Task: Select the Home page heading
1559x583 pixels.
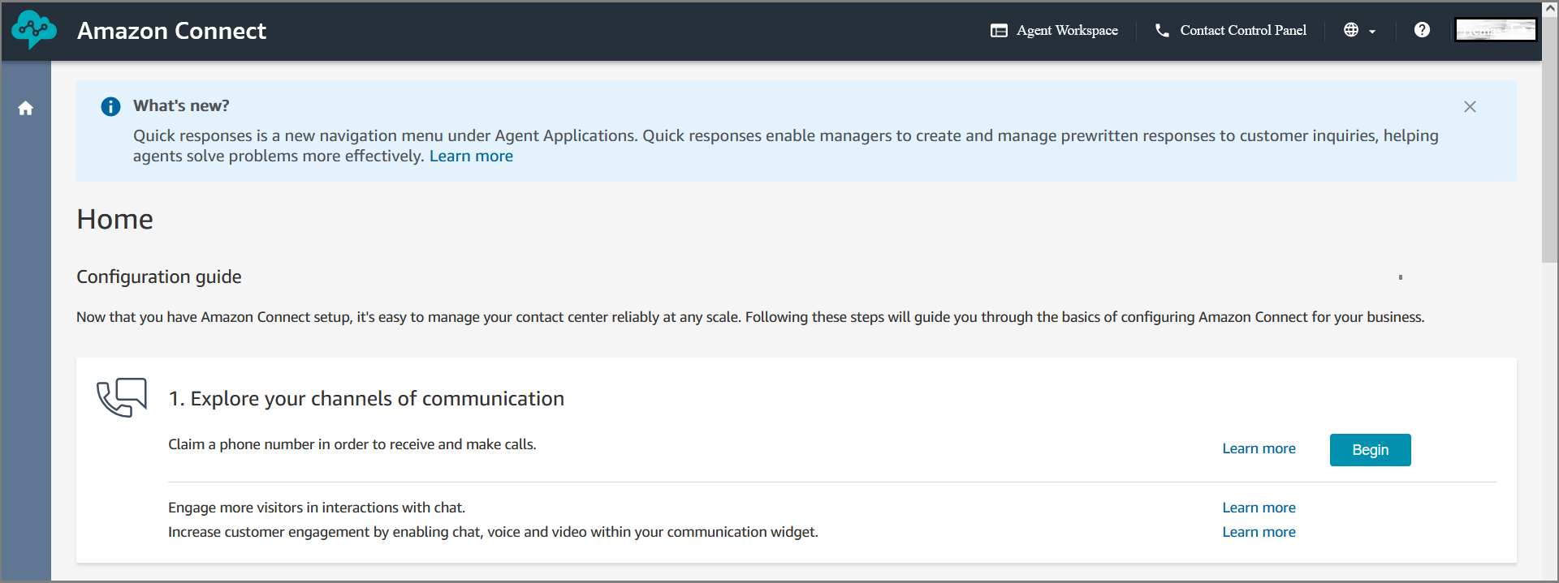Action: point(114,219)
